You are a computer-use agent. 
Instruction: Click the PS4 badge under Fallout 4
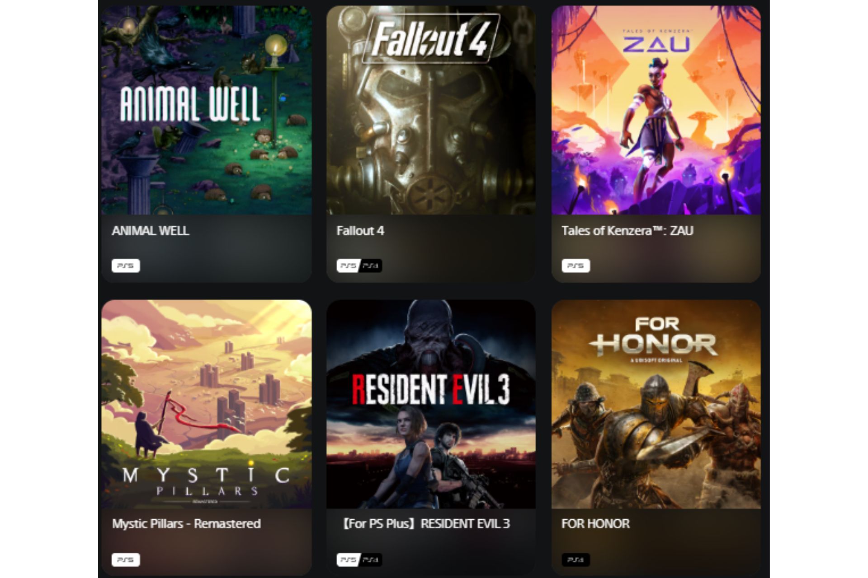(x=371, y=266)
